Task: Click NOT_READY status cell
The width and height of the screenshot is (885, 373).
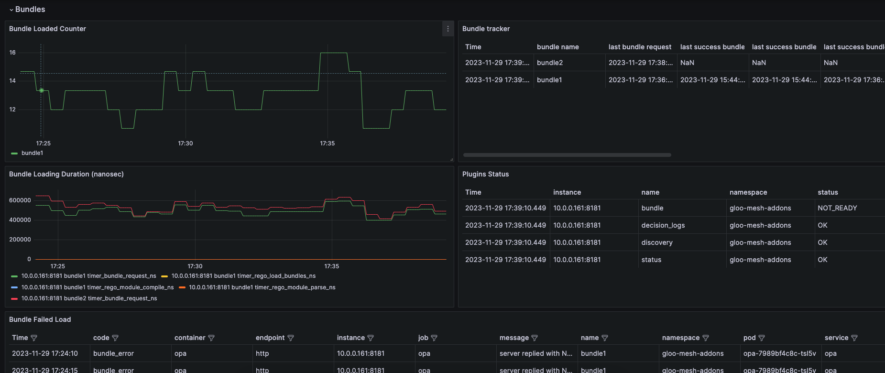Action: (x=850, y=208)
